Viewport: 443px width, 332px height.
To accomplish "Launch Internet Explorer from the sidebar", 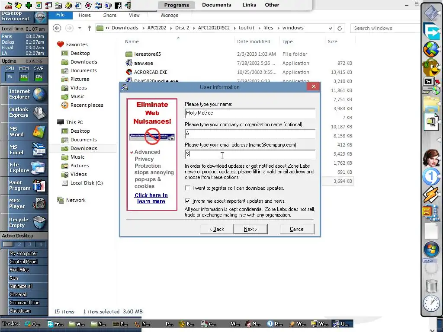I will point(24,94).
